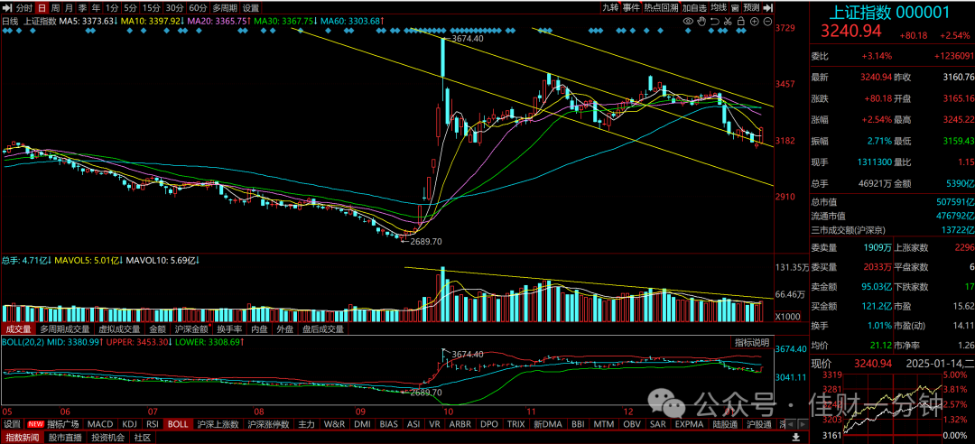
Task: Open the 社区 community tab
Action: coord(143,438)
